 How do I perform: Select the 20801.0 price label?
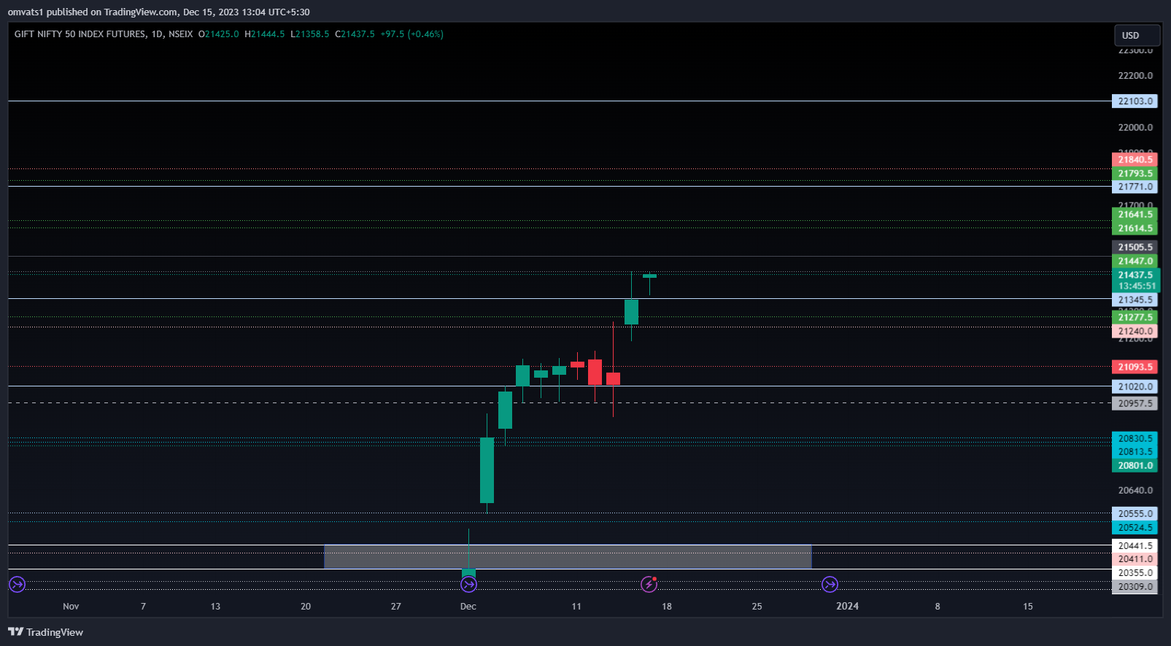pos(1135,465)
